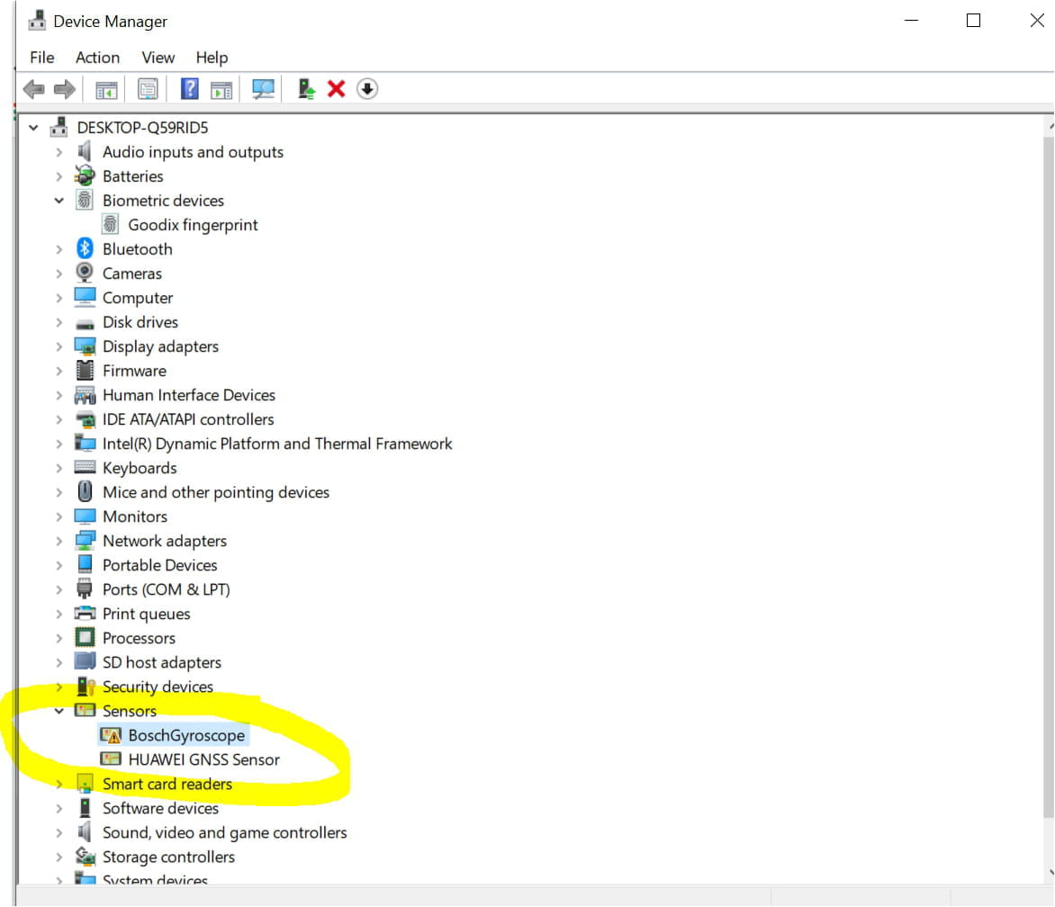Select the Software devices category
The width and height of the screenshot is (1055, 907).
coord(161,808)
